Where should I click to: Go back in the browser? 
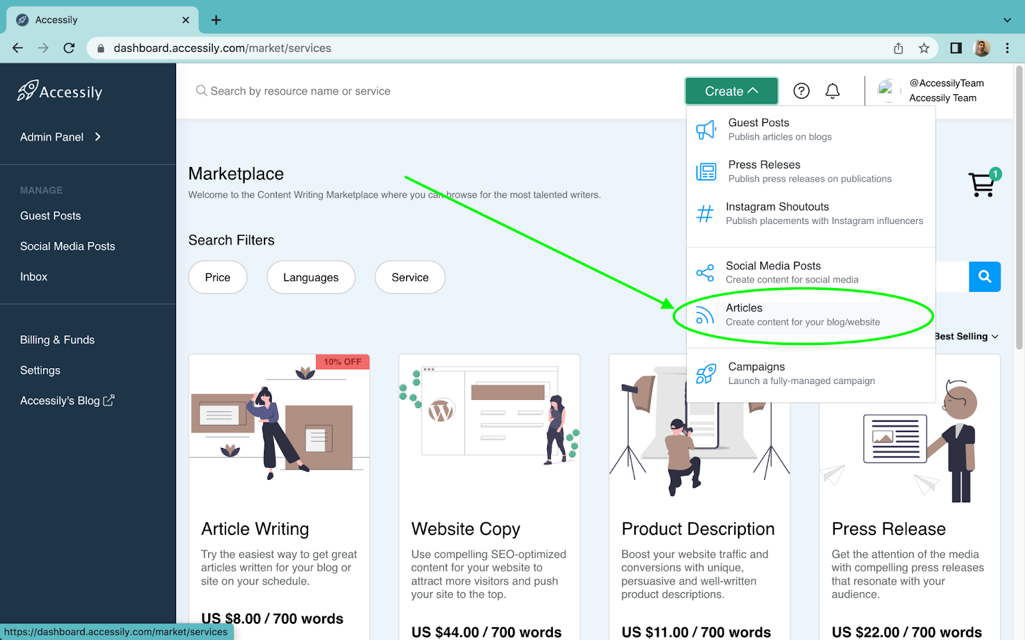(17, 48)
